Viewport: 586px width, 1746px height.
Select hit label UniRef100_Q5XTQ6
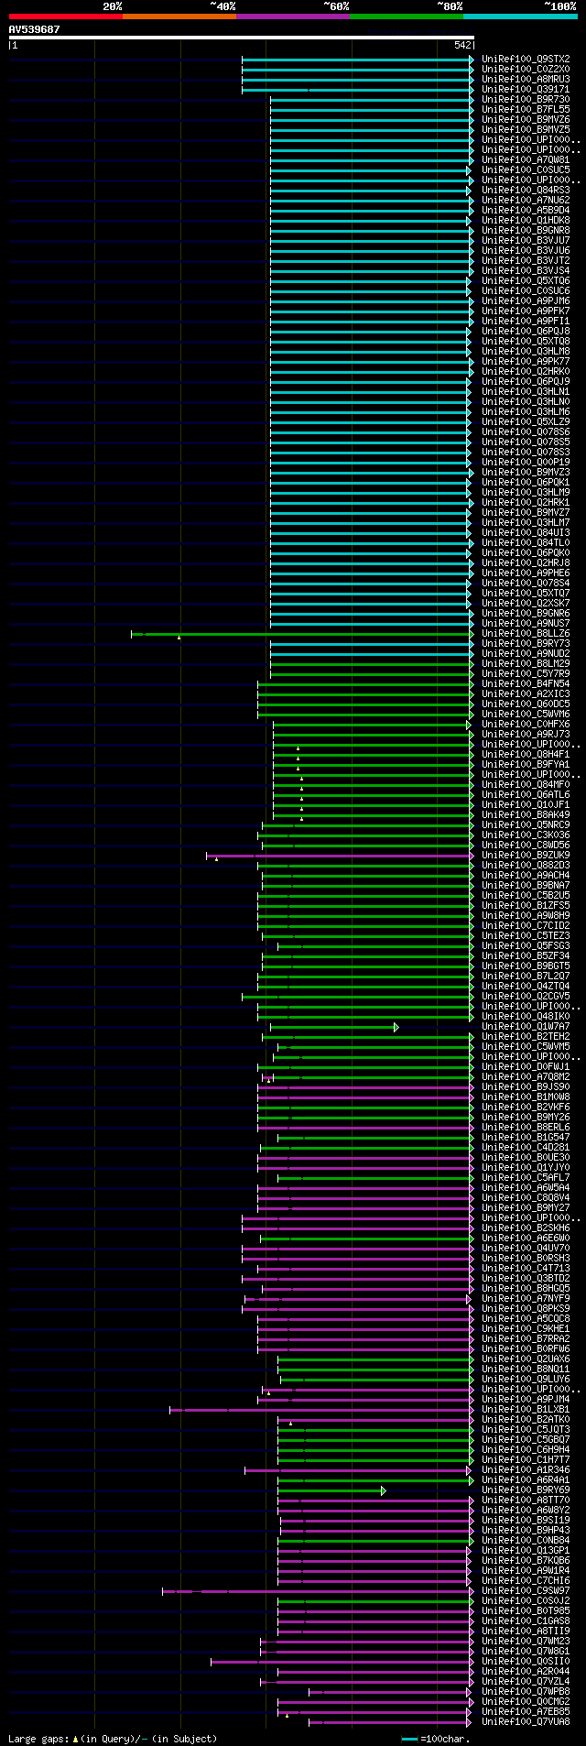(x=526, y=281)
